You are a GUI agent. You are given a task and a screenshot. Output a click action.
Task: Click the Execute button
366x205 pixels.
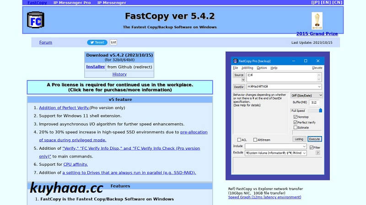pyautogui.click(x=314, y=139)
